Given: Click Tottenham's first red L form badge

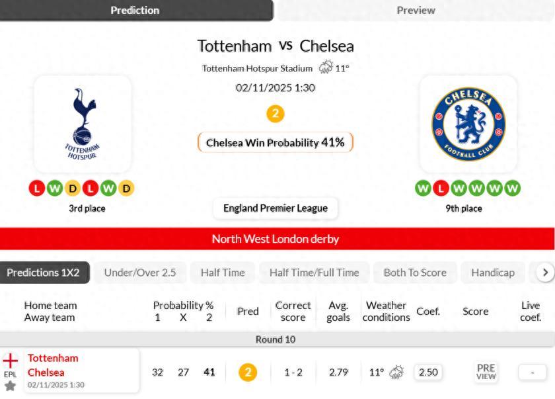Looking at the screenshot, I should tap(36, 189).
